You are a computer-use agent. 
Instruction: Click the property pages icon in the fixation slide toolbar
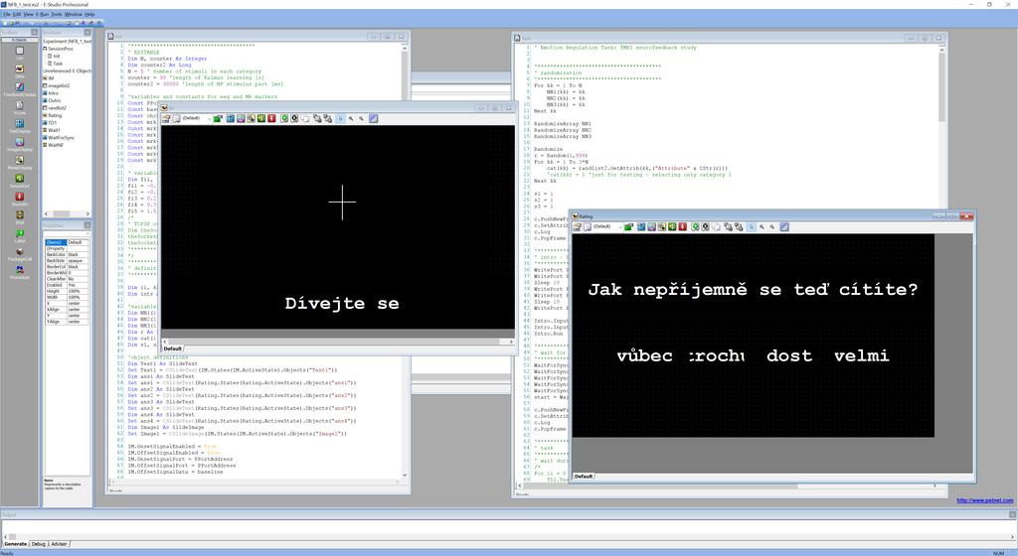click(166, 118)
